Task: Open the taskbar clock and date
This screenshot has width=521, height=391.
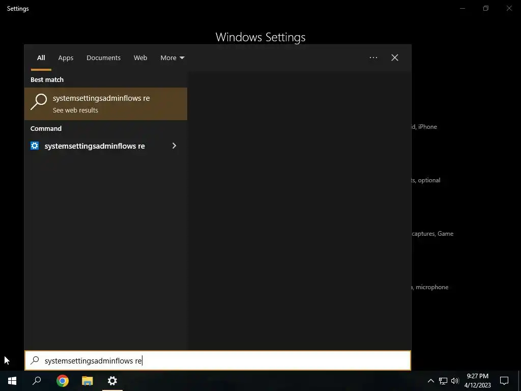Action: pos(477,381)
